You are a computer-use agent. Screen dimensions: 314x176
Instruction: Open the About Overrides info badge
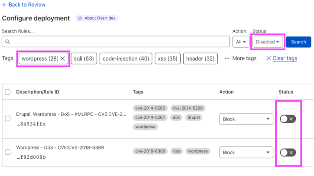[97, 18]
